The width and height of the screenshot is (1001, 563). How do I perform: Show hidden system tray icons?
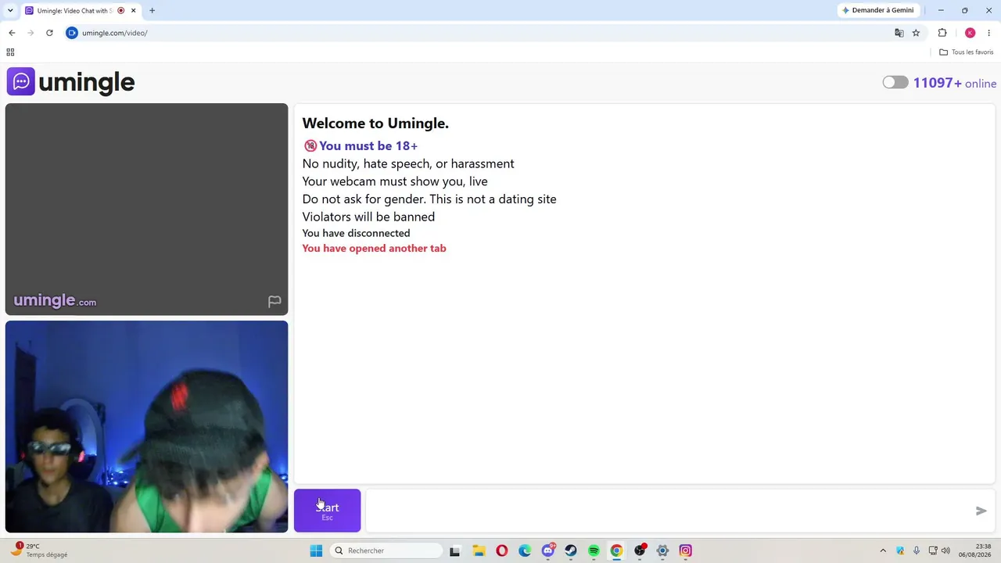pos(883,550)
